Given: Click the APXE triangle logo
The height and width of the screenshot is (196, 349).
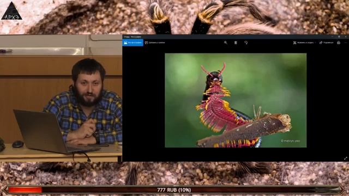Looking at the screenshot, I should [11, 11].
